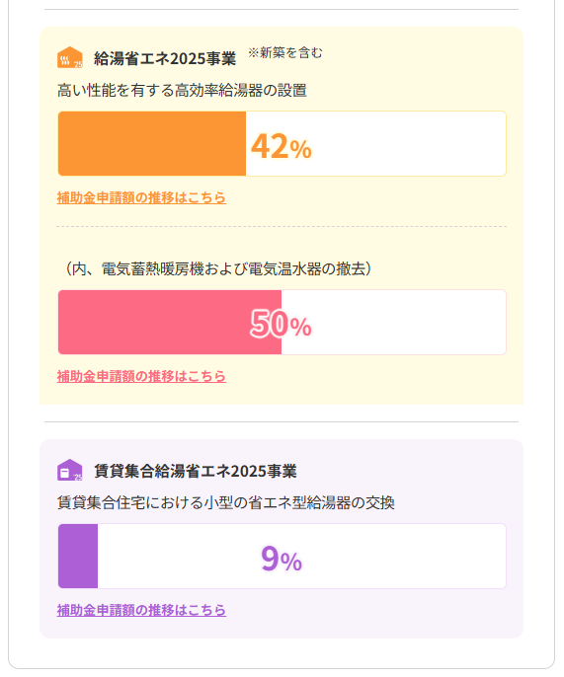Click the orange 給湯省エネ2025事業 house icon

tap(69, 57)
